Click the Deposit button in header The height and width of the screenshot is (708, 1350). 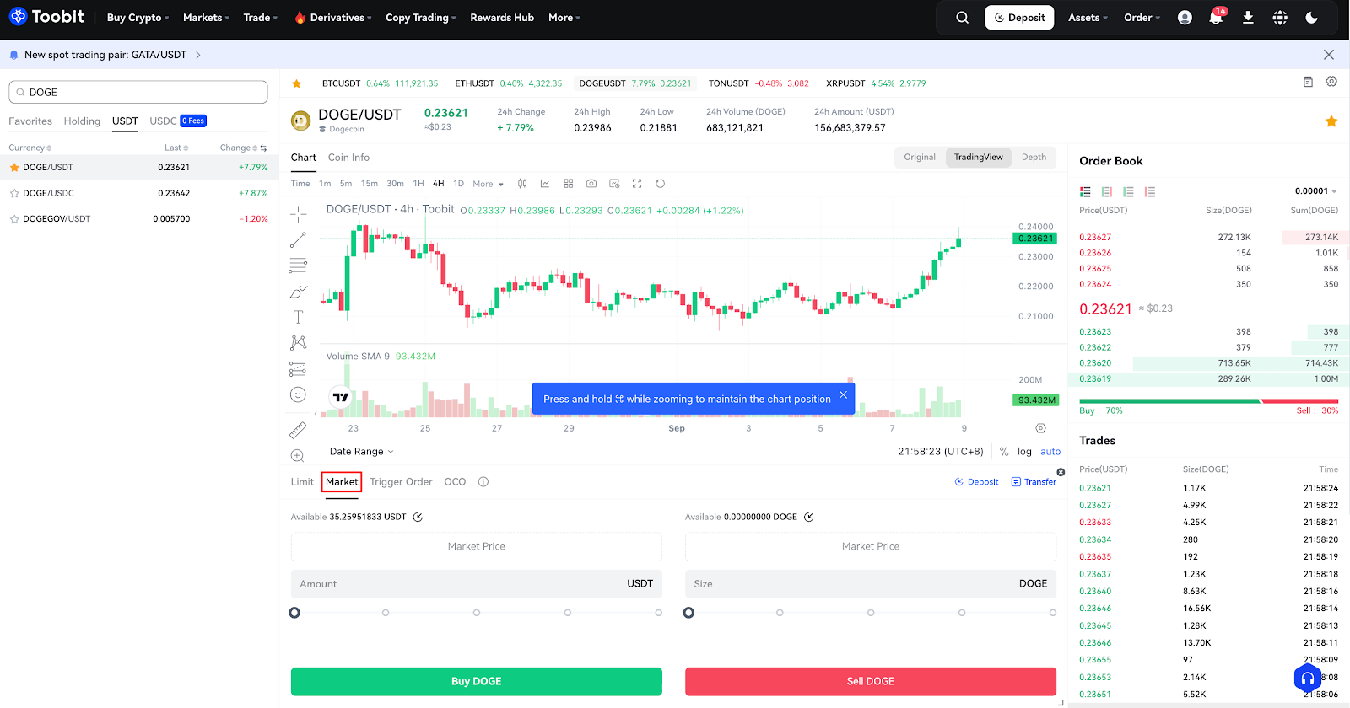pos(1019,18)
